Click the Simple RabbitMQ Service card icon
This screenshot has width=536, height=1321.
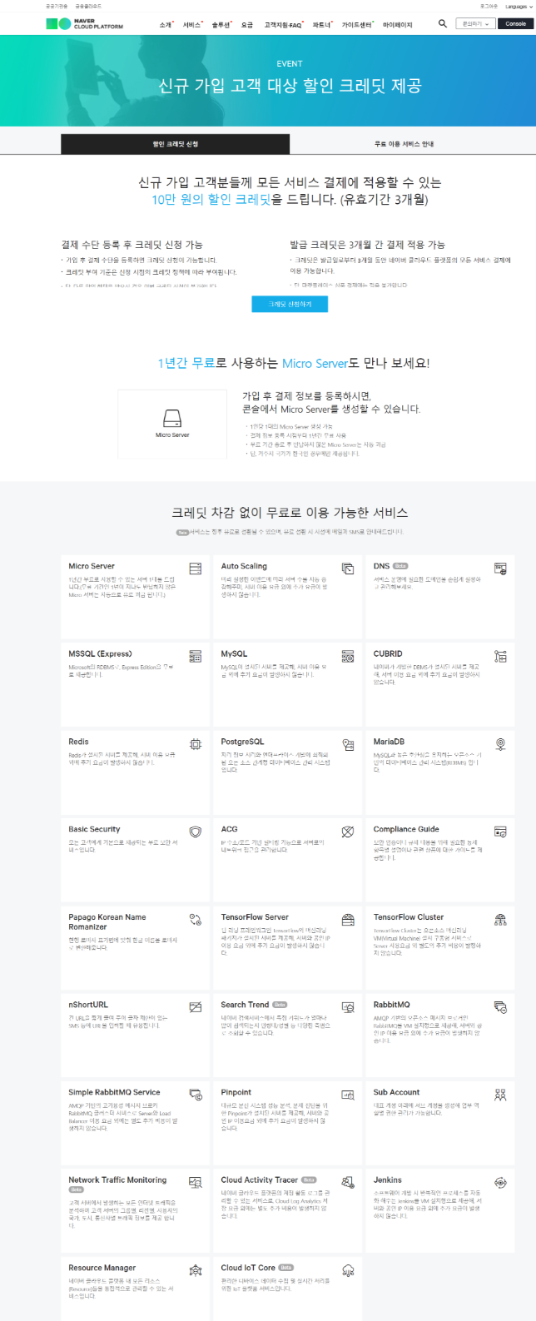tap(196, 1095)
